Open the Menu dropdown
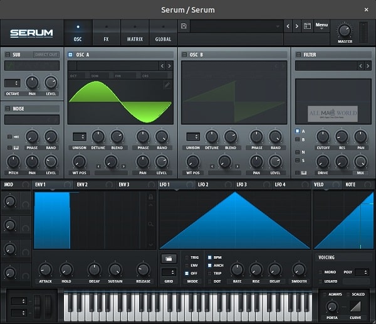376x324 pixels. (x=321, y=26)
